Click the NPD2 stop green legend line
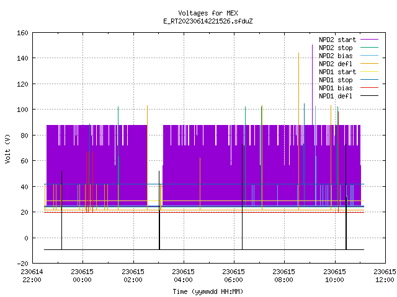The image size is (397, 297). pos(369,48)
